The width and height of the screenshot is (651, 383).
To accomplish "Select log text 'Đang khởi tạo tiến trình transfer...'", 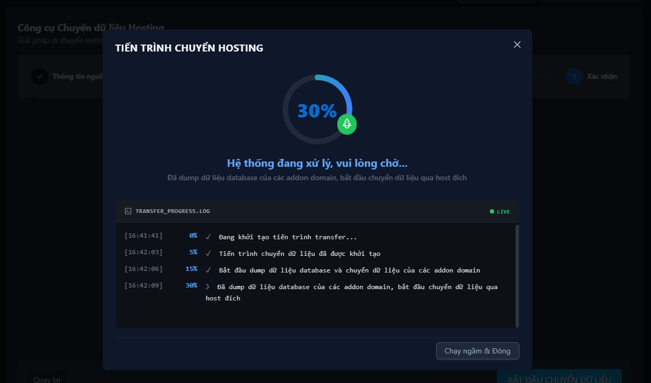I will pyautogui.click(x=288, y=237).
